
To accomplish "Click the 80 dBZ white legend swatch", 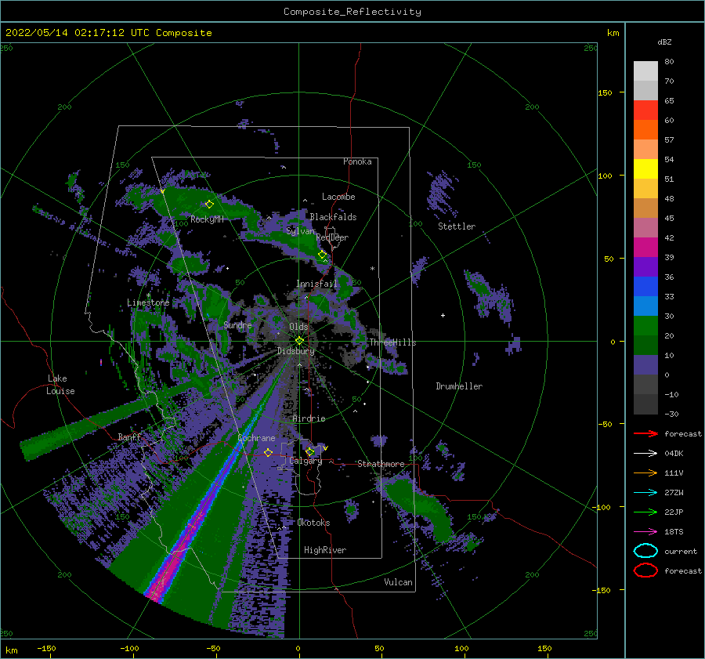I will pyautogui.click(x=645, y=71).
